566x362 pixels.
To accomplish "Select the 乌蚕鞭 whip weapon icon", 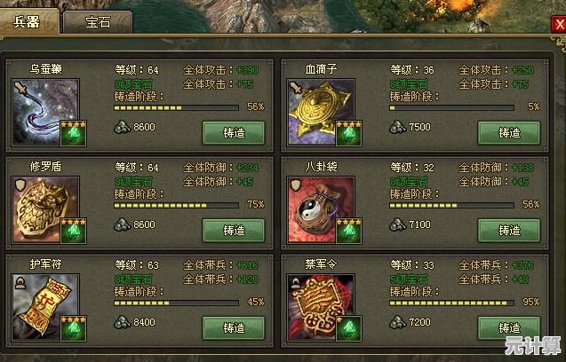I will pyautogui.click(x=45, y=112).
